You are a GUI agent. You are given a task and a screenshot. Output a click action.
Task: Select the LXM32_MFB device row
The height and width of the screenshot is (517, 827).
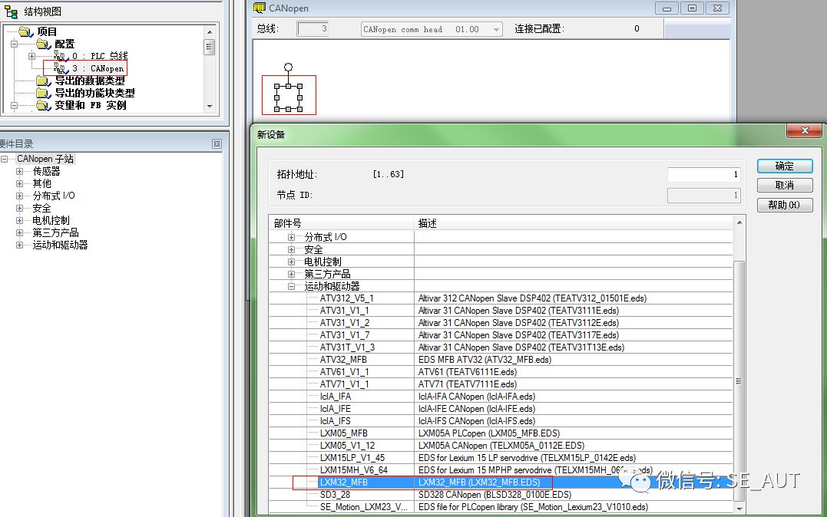coord(501,482)
